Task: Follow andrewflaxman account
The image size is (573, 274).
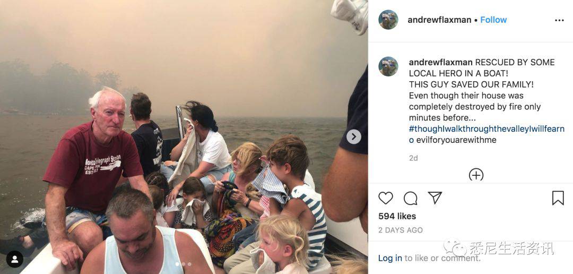Action: (493, 20)
